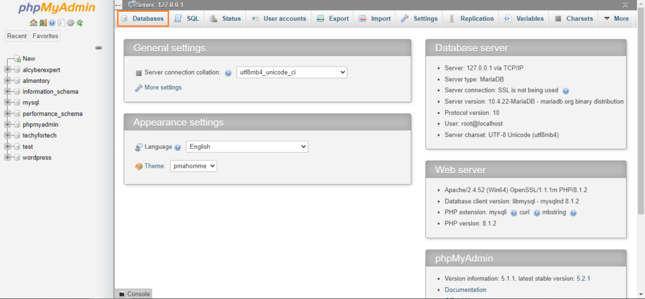This screenshot has width=645, height=299.
Task: Open the Documentation link under phpMyAdmin
Action: pos(465,290)
